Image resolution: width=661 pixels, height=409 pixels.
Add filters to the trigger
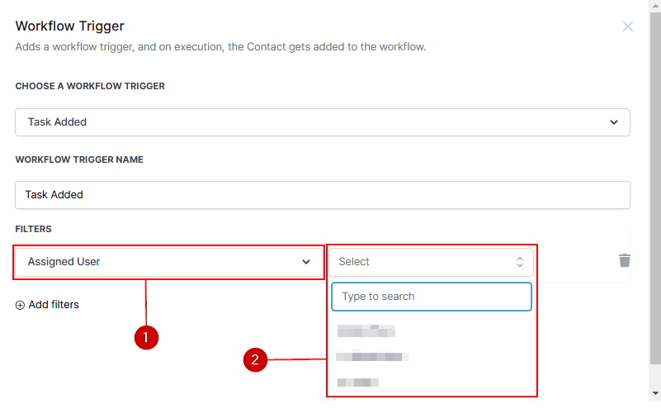(x=54, y=305)
